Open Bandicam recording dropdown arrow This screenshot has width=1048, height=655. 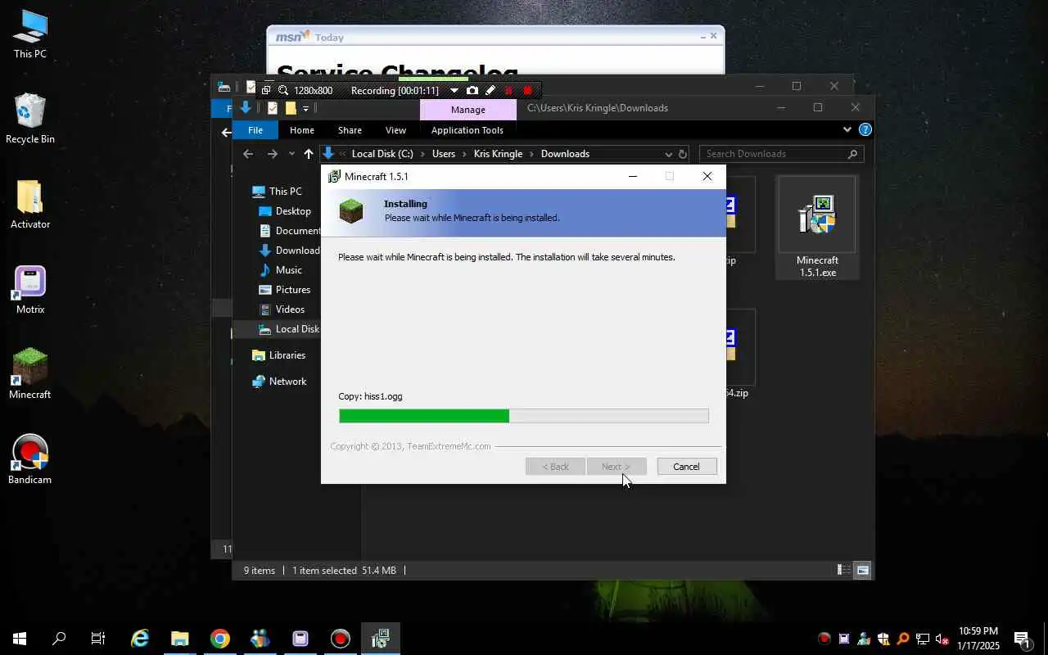click(454, 90)
